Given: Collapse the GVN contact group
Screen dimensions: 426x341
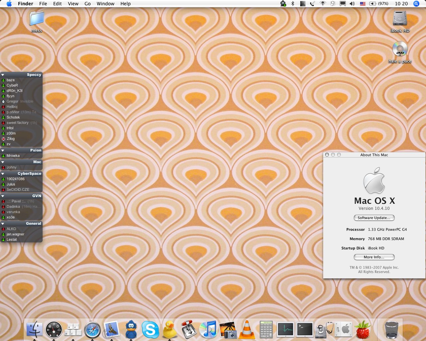Looking at the screenshot, I should (3, 196).
